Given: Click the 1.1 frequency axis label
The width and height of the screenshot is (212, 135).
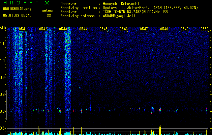Looking at the screenshot, I should pos(3,44).
